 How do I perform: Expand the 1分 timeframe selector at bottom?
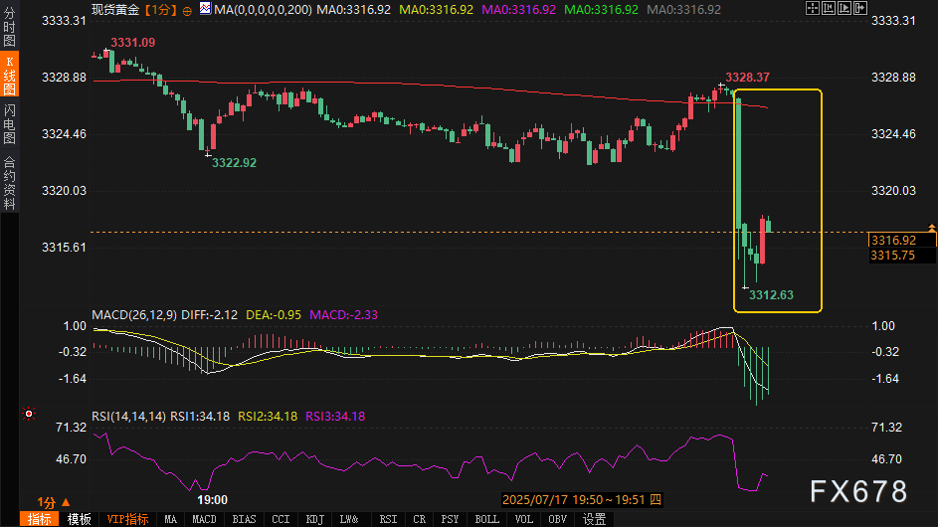(54, 502)
